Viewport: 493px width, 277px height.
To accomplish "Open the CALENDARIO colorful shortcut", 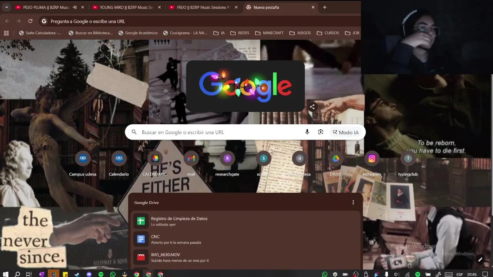I will (x=155, y=164).
